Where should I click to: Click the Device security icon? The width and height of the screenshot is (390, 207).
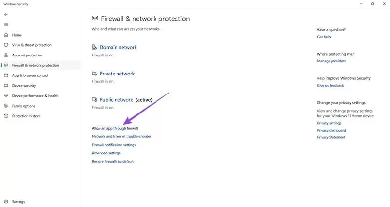point(6,86)
